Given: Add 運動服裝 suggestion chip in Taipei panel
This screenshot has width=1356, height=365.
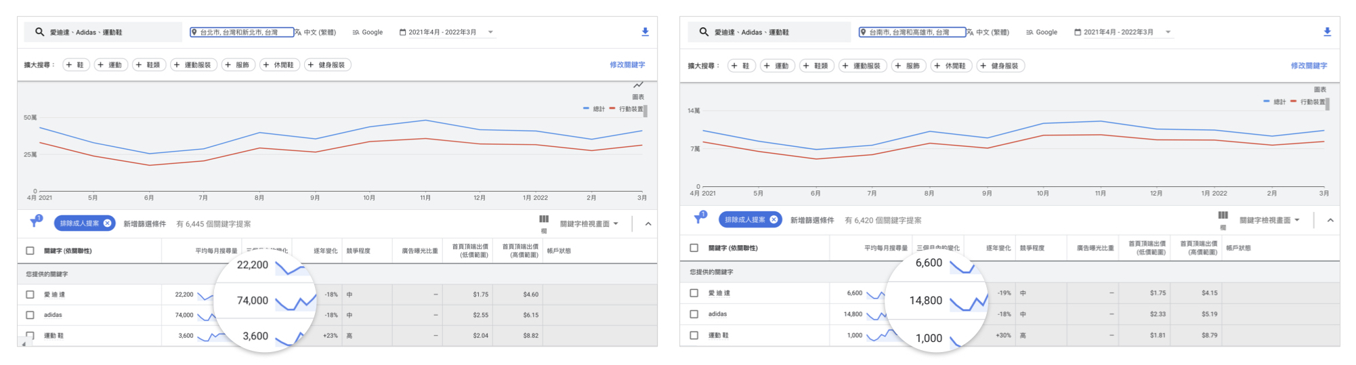Looking at the screenshot, I should point(192,65).
